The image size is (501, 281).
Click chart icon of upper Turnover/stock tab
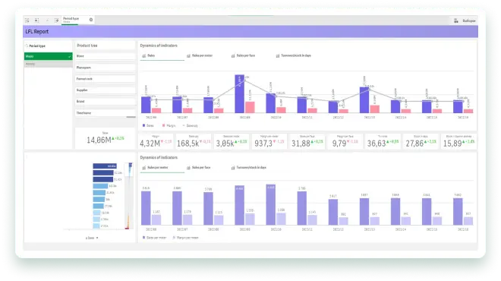(278, 55)
